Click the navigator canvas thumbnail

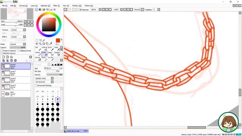17,14
